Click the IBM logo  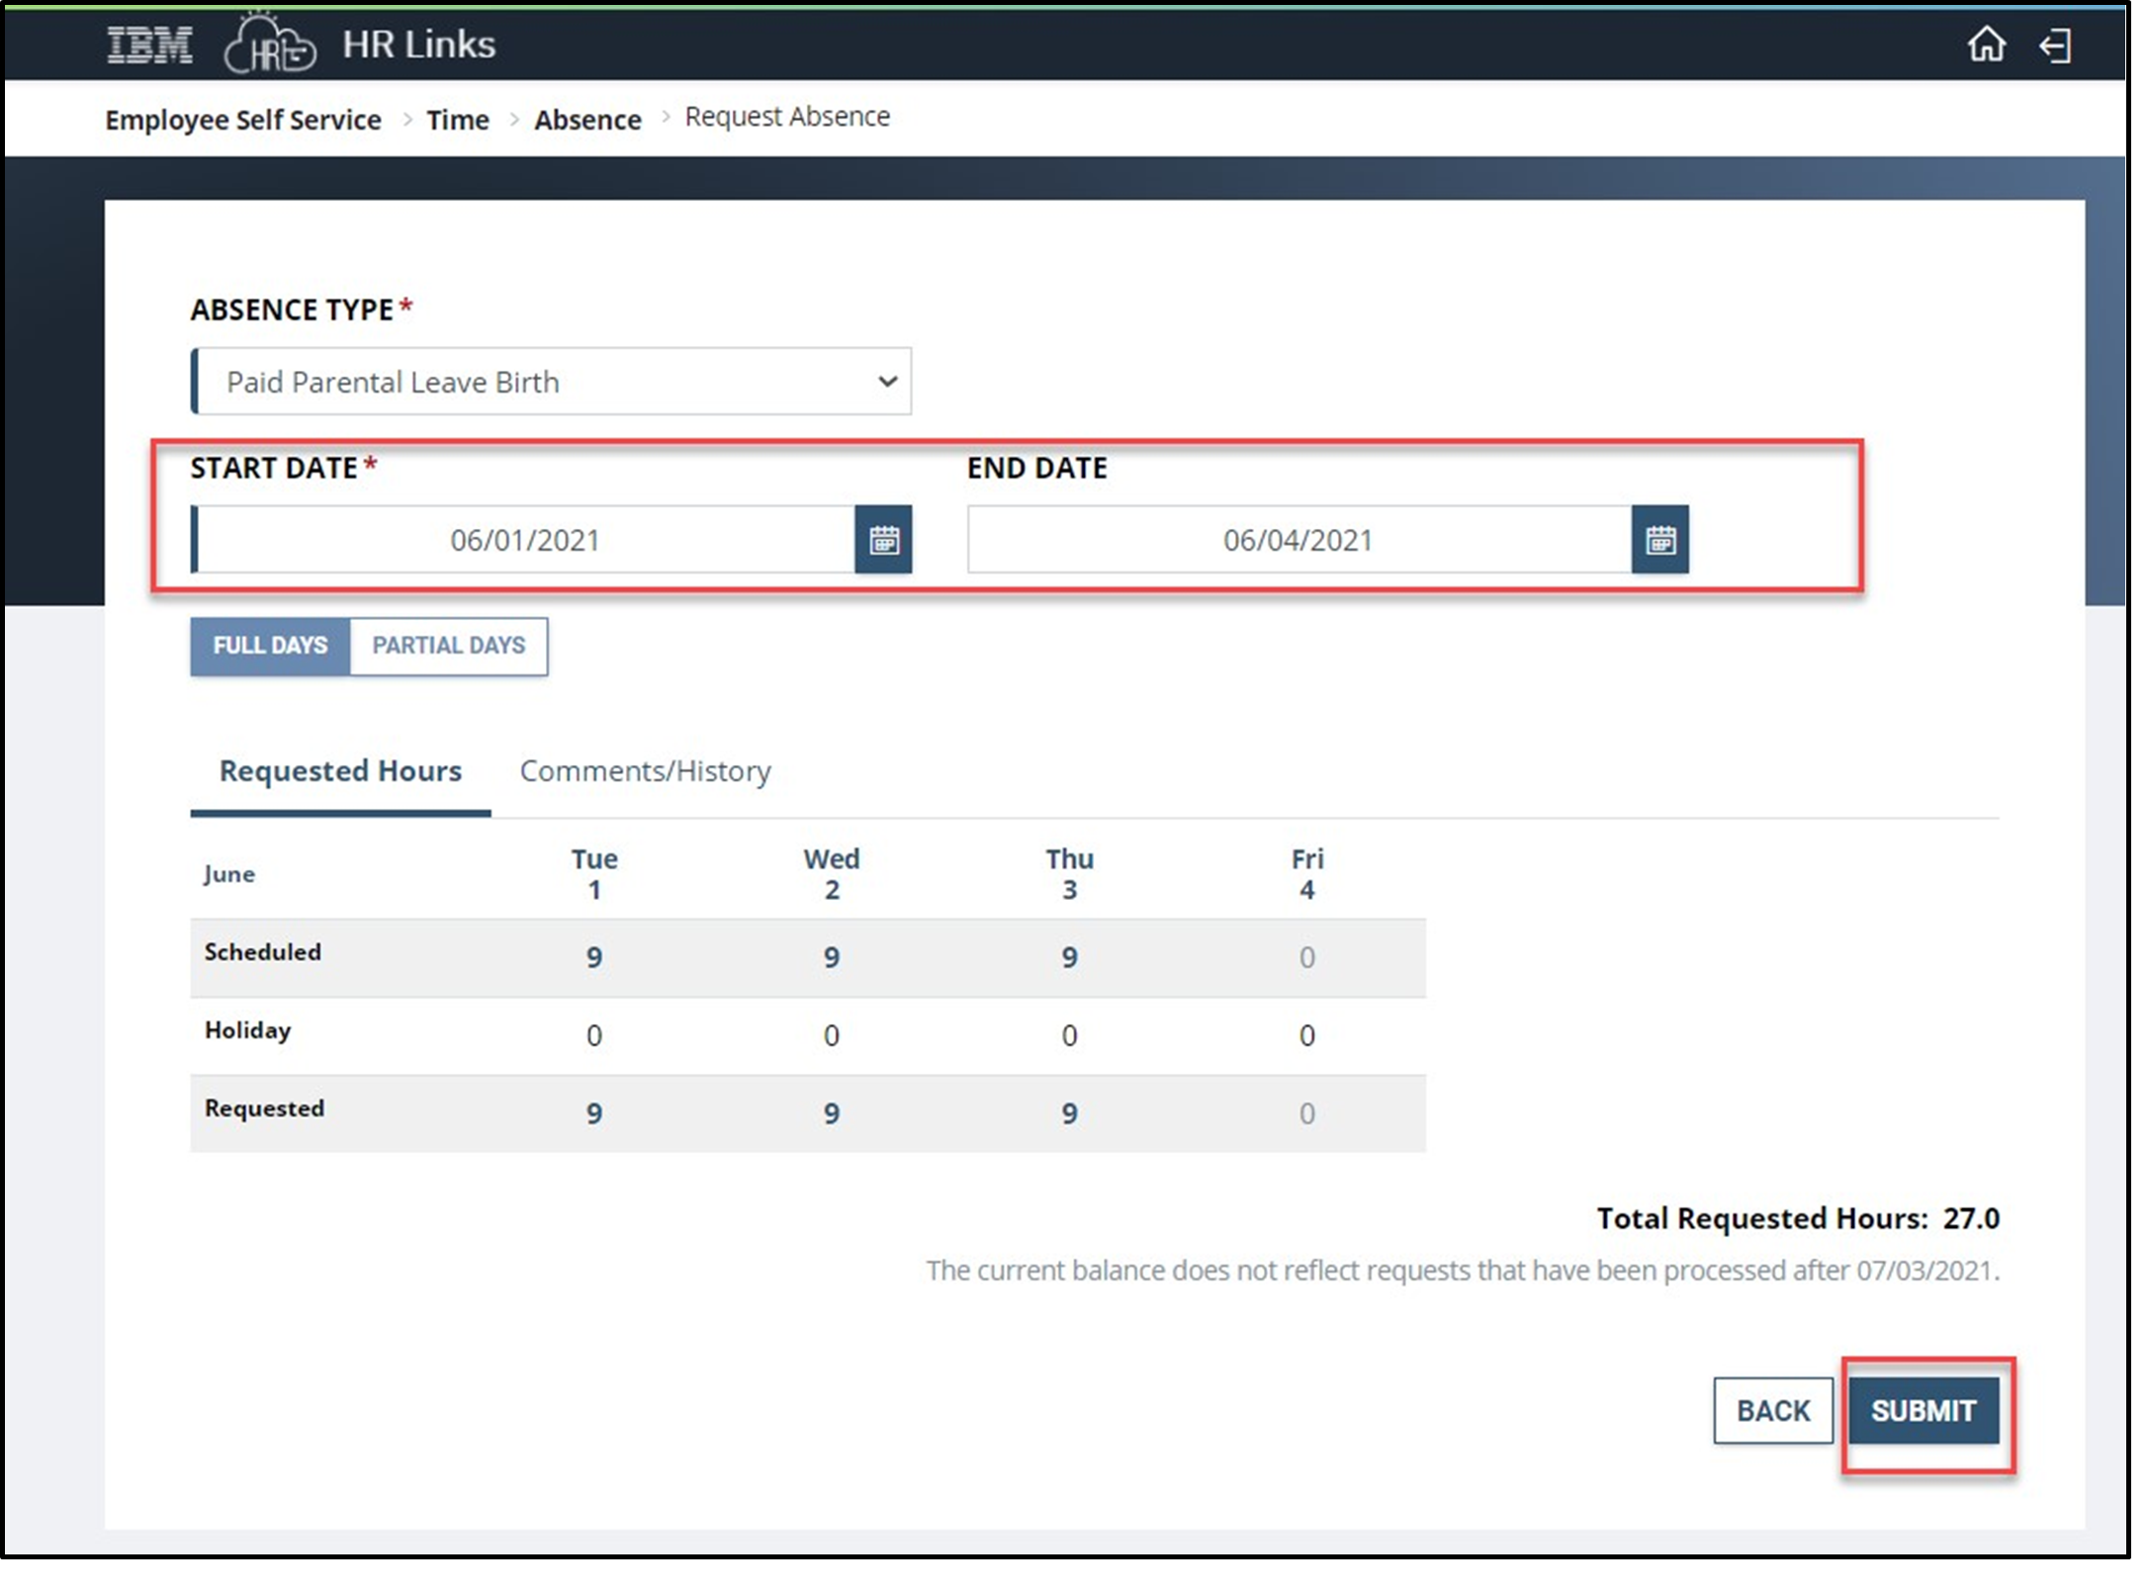point(149,45)
